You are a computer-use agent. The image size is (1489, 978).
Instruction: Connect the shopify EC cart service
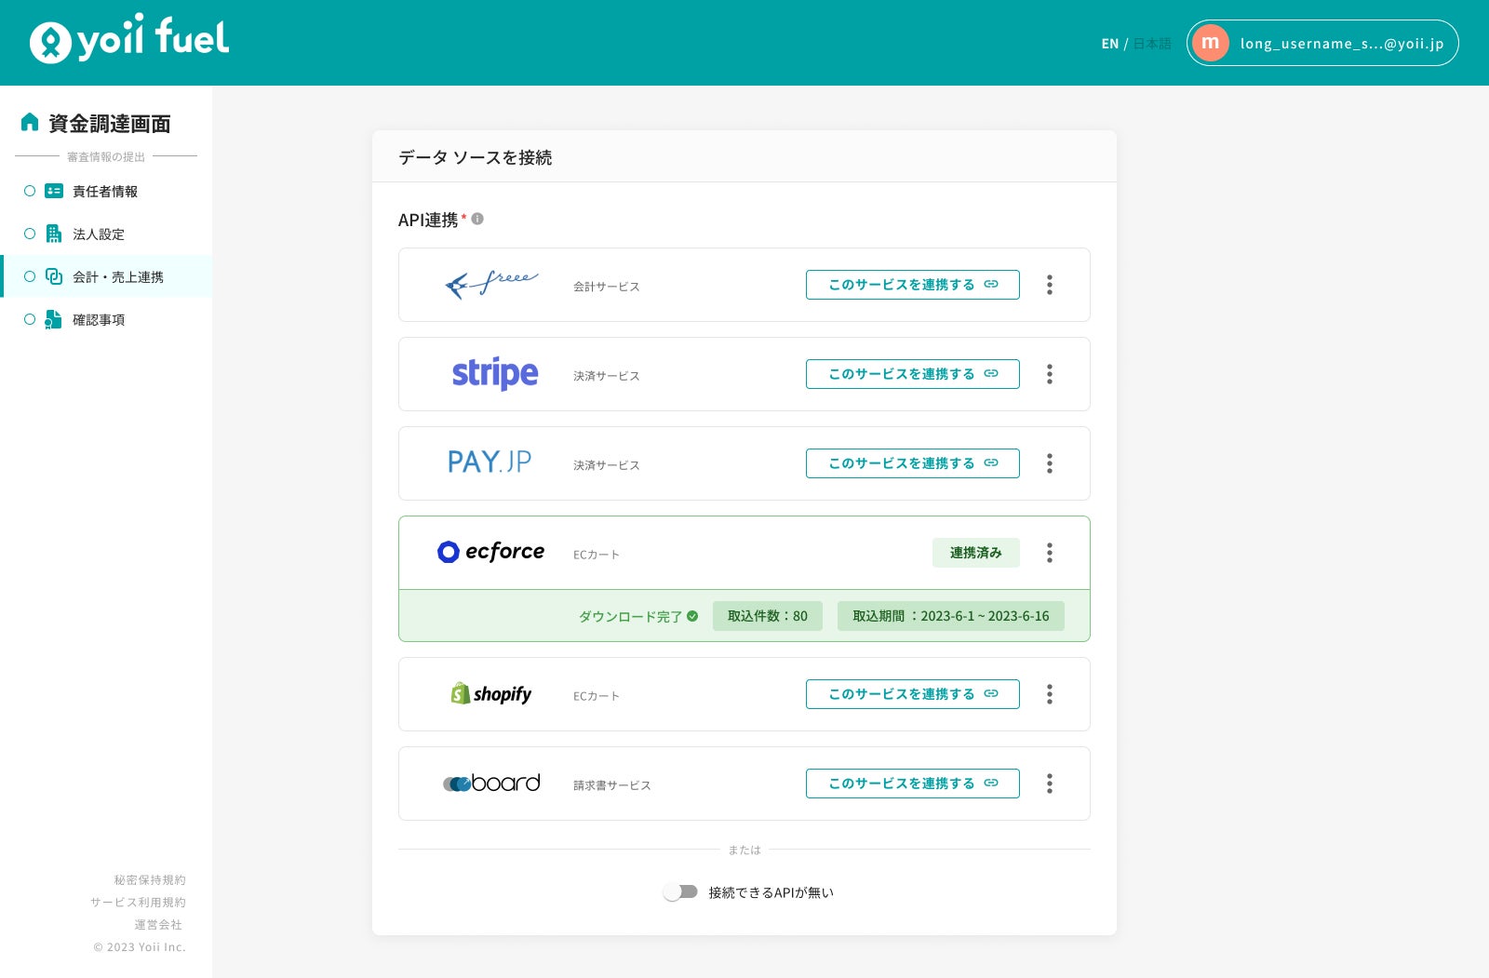913,694
